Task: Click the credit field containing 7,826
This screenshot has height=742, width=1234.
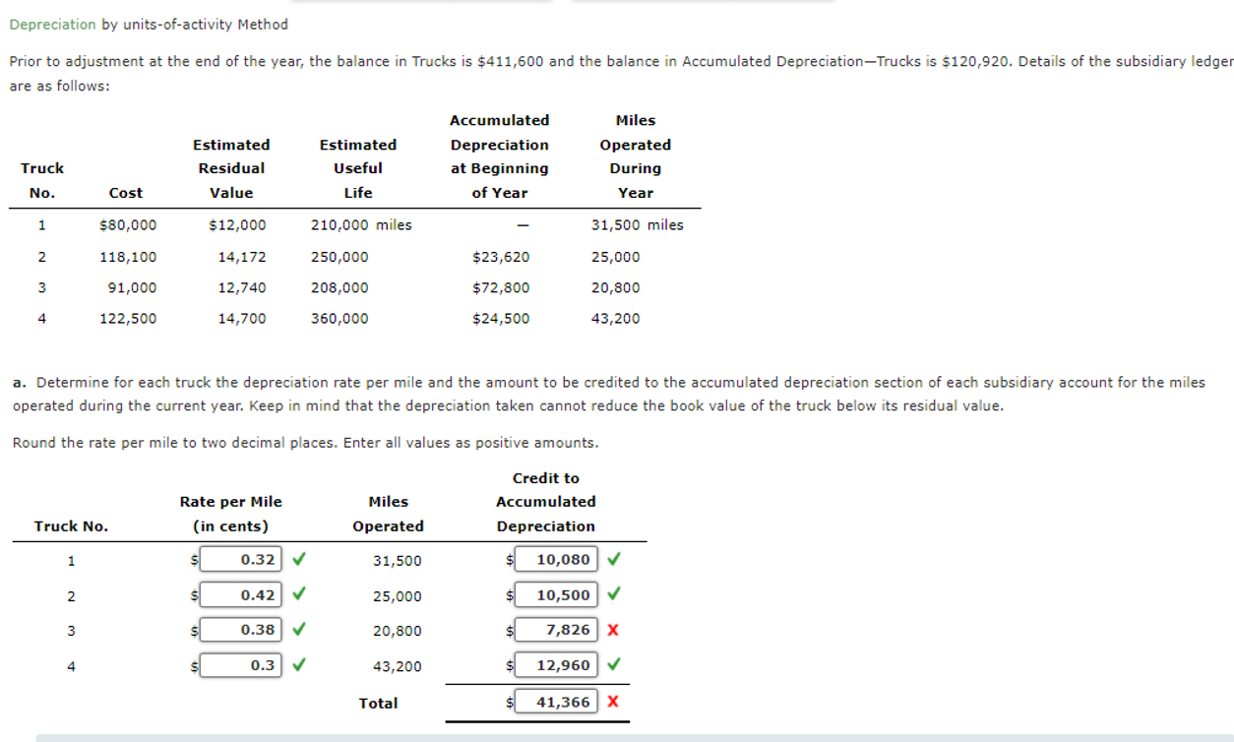Action: click(556, 629)
